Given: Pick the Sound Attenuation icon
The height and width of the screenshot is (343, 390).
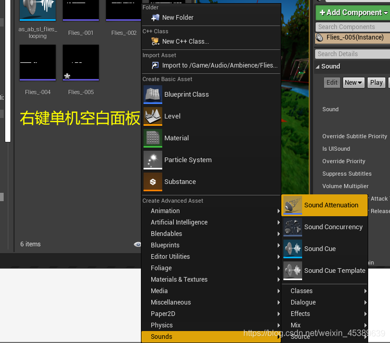Looking at the screenshot, I should pos(293,205).
